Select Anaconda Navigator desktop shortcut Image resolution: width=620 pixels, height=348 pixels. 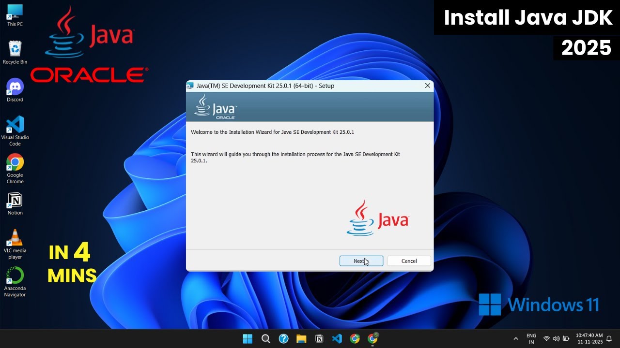(15, 282)
